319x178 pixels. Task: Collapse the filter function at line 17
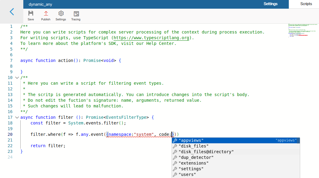17,117
